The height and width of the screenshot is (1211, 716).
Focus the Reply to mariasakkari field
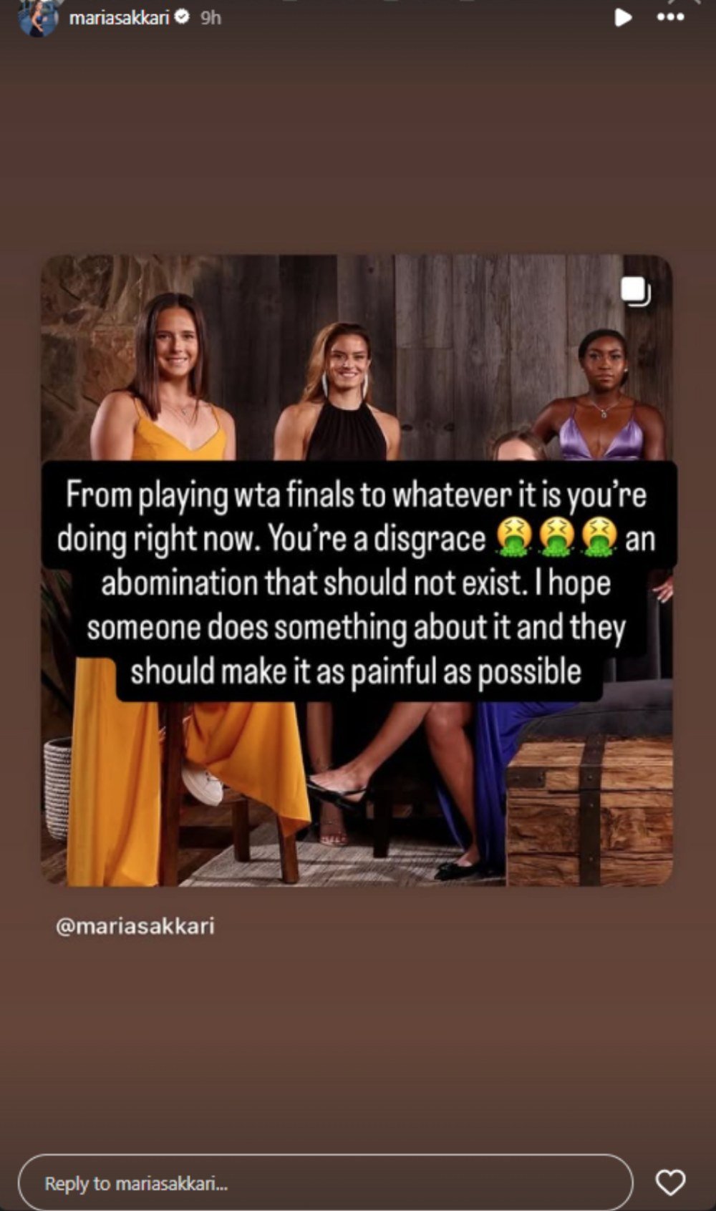click(x=326, y=1182)
